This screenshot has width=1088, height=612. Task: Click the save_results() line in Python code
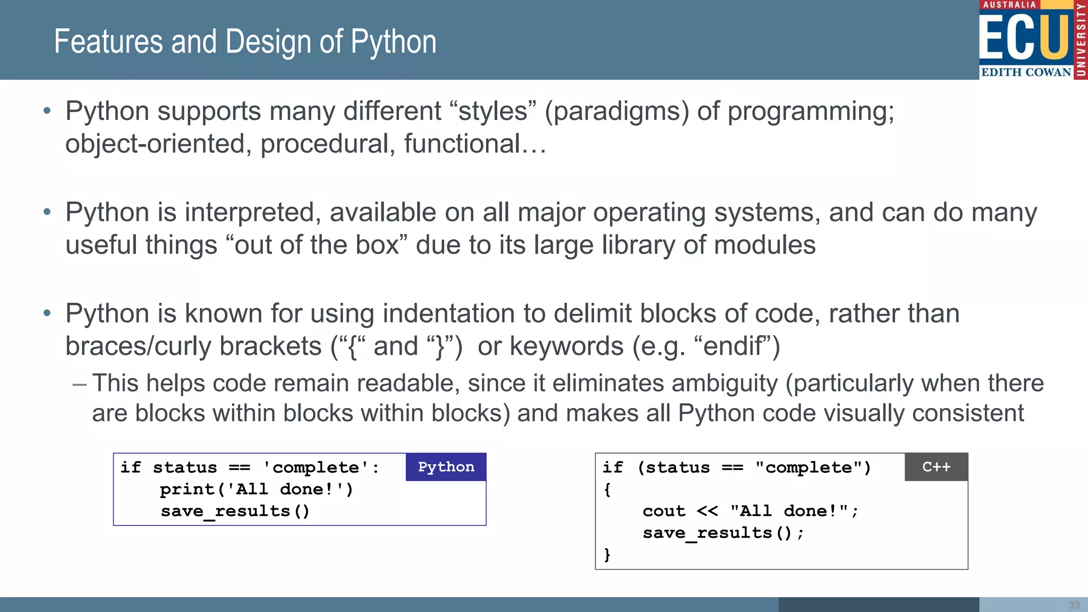click(235, 511)
